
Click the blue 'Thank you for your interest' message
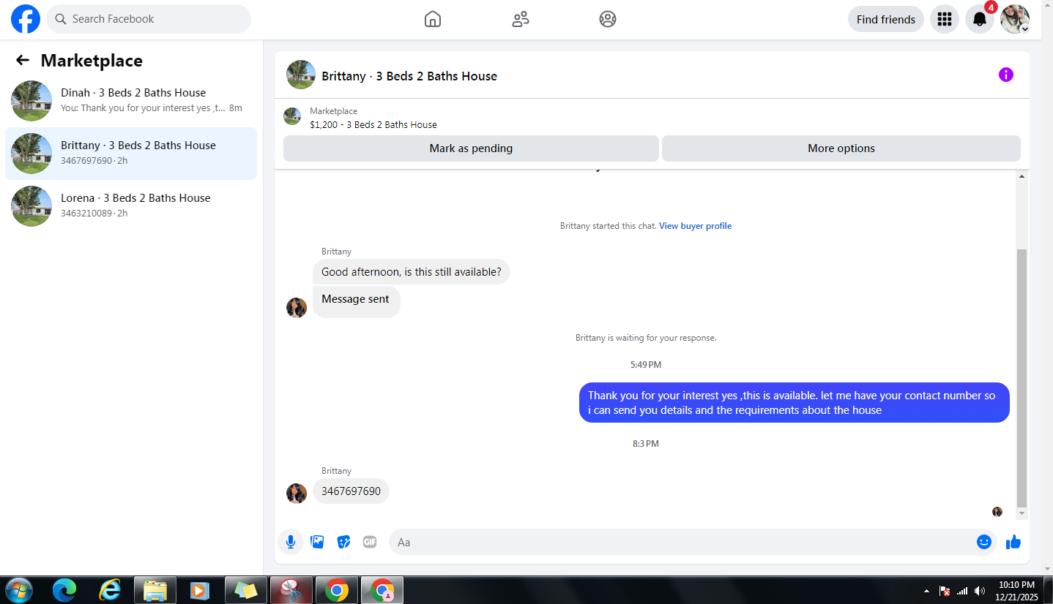click(x=795, y=403)
